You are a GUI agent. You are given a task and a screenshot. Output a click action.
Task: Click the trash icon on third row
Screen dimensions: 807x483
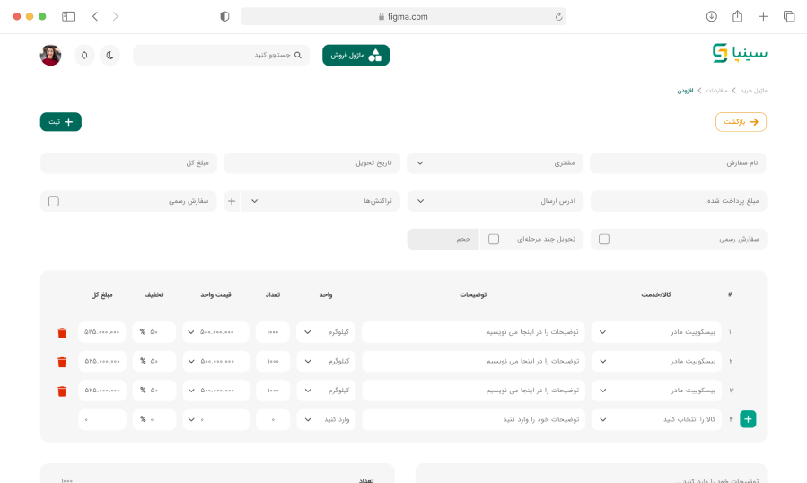pos(62,391)
